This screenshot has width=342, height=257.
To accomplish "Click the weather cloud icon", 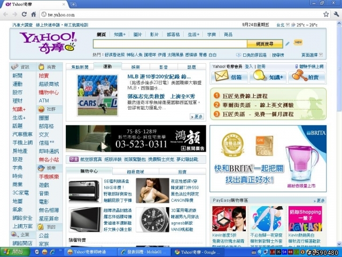I will pos(293,25).
